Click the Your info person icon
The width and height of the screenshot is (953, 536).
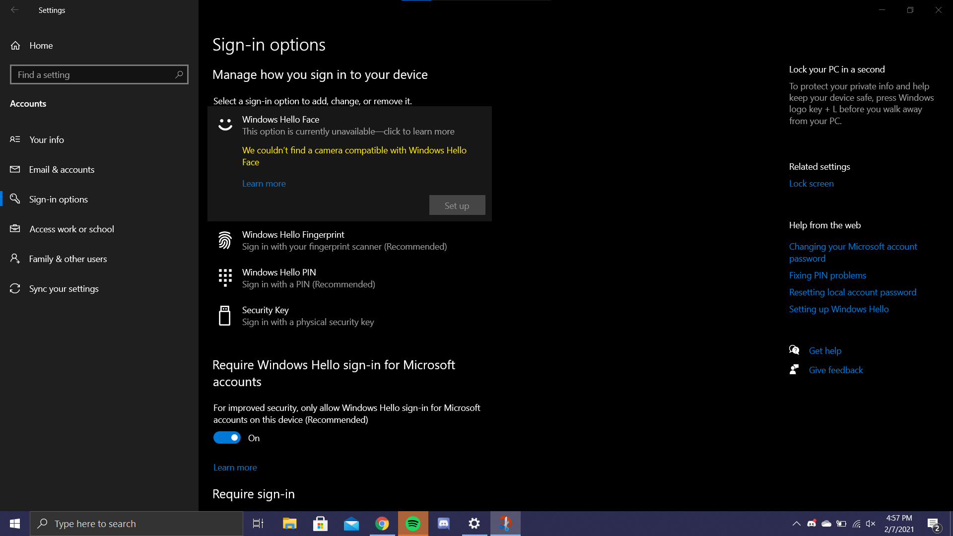pyautogui.click(x=15, y=139)
